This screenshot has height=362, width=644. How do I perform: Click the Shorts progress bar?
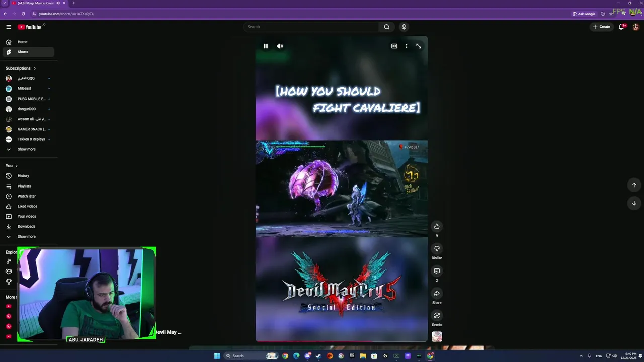point(342,341)
